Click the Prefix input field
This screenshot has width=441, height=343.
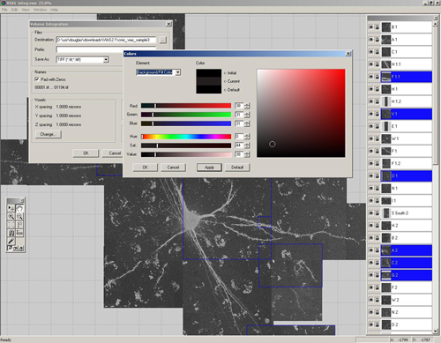click(106, 49)
